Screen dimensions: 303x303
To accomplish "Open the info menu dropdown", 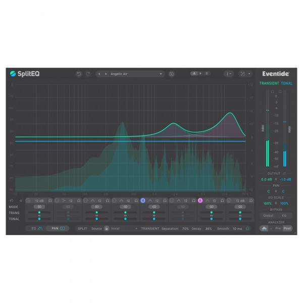I will coord(229,74).
